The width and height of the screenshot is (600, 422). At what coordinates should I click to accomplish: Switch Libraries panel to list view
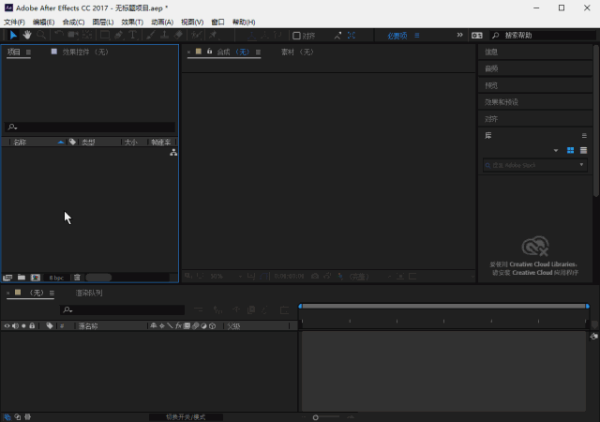click(x=583, y=150)
